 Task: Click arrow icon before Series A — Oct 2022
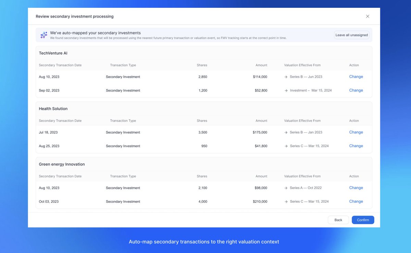click(286, 188)
